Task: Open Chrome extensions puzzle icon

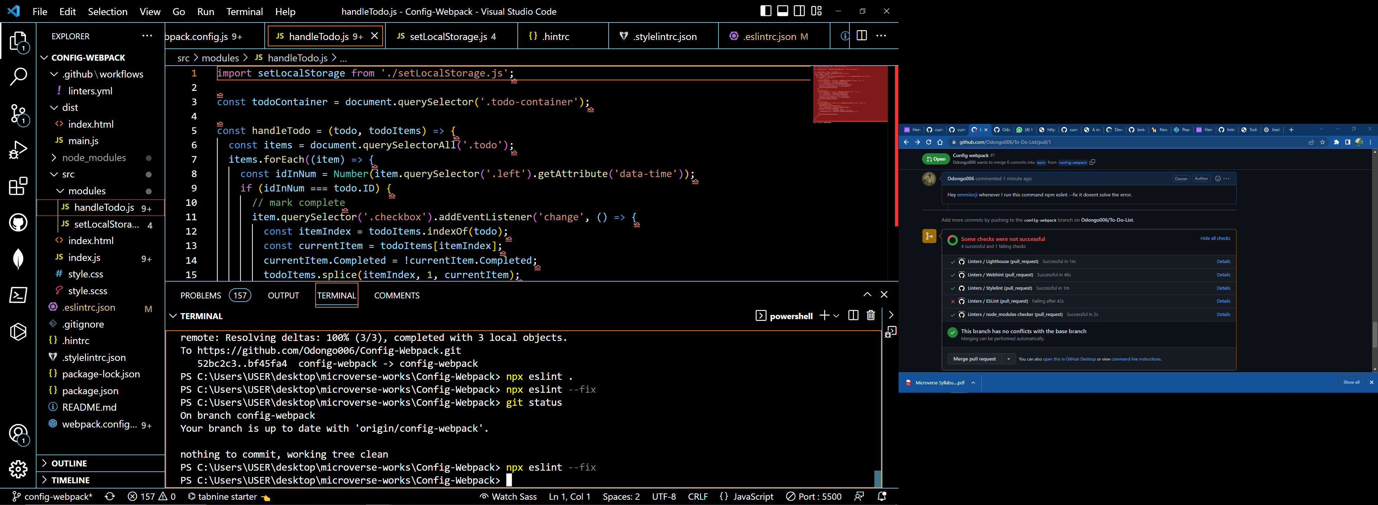Action: pos(1336,142)
